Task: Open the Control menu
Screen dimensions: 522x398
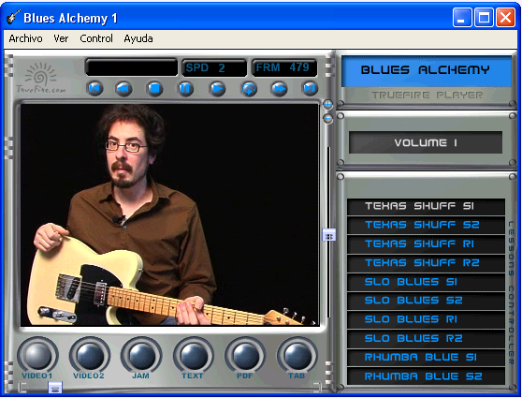Action: pyautogui.click(x=96, y=38)
